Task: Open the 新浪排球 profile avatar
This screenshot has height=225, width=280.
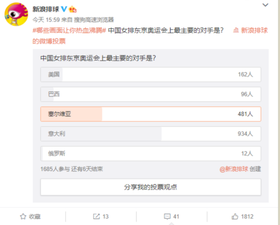Action: pyautogui.click(x=16, y=15)
